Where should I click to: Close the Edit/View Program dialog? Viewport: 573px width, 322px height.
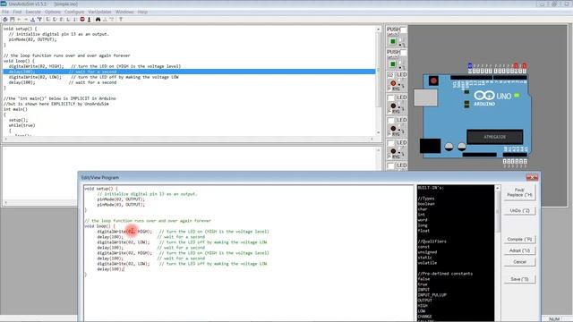click(532, 177)
